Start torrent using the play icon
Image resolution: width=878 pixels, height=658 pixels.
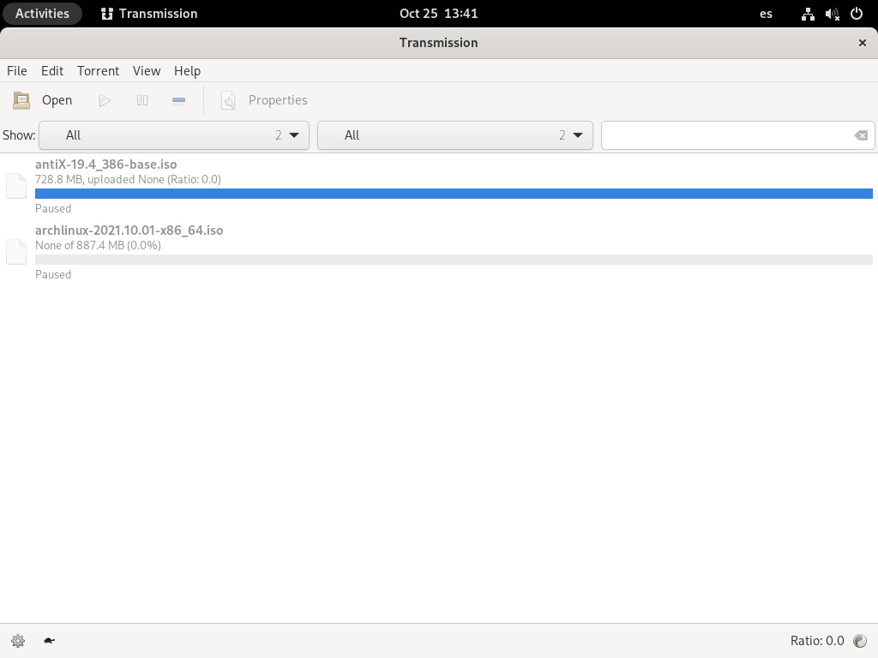(x=105, y=100)
